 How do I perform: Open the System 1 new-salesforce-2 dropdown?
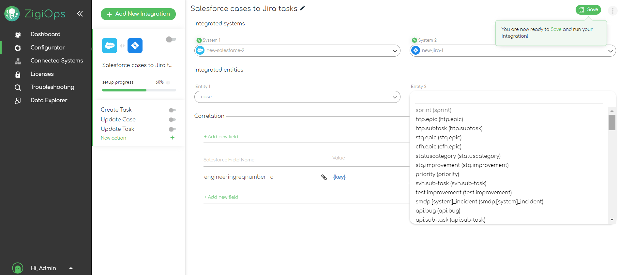tap(297, 50)
